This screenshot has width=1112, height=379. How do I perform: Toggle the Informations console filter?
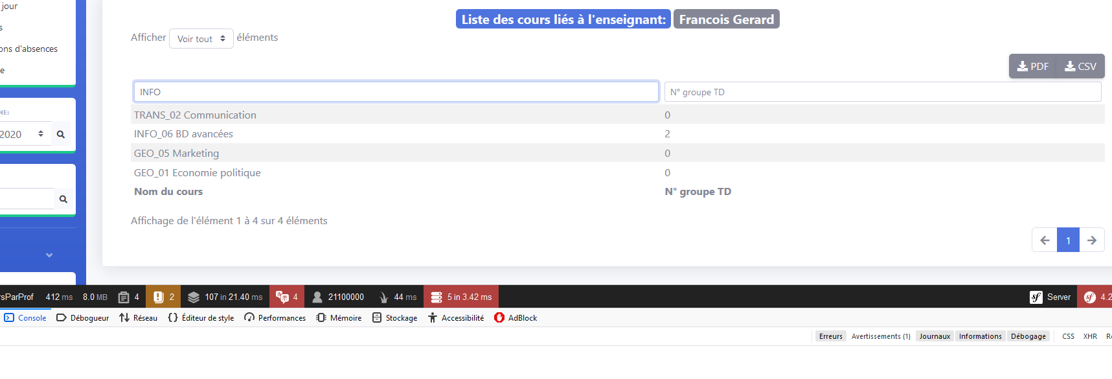981,336
